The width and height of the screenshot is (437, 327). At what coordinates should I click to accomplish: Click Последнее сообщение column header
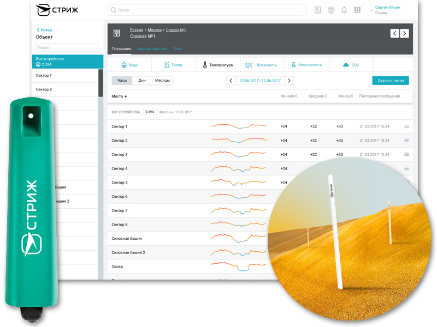point(379,96)
